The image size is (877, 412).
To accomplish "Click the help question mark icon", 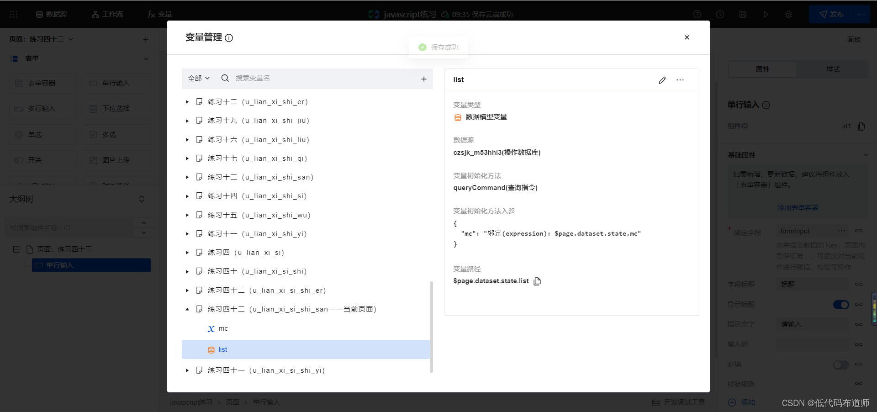I will tap(697, 14).
